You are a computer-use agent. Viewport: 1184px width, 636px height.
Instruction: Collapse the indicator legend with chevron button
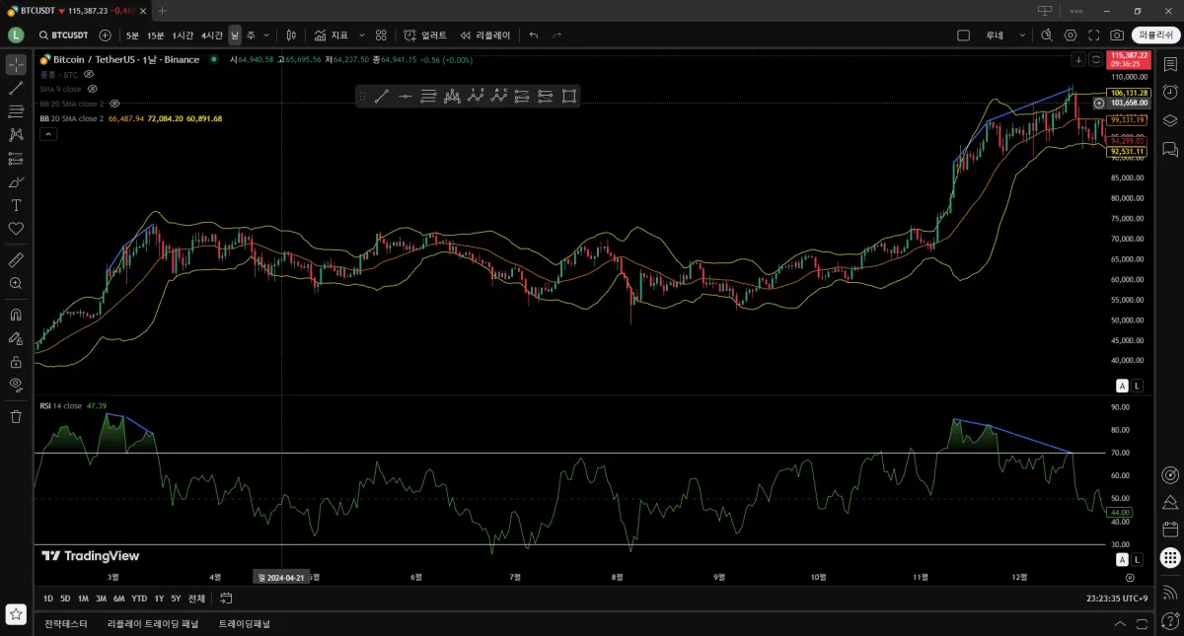point(47,134)
